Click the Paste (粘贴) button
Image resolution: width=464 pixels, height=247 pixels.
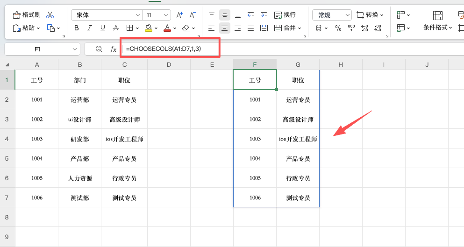pyautogui.click(x=24, y=28)
